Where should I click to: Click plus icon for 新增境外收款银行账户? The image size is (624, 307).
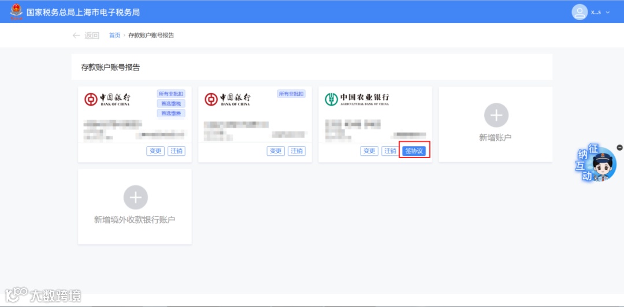pyautogui.click(x=135, y=197)
